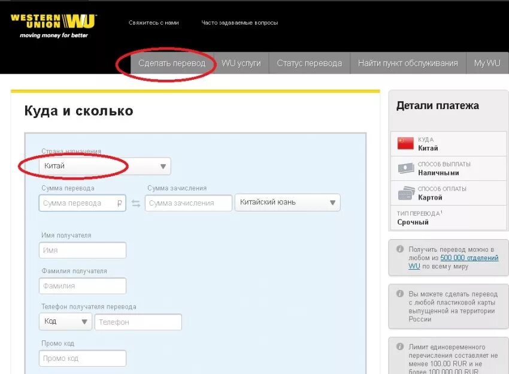Click the Телефон input field
509x374 pixels.
(138, 322)
